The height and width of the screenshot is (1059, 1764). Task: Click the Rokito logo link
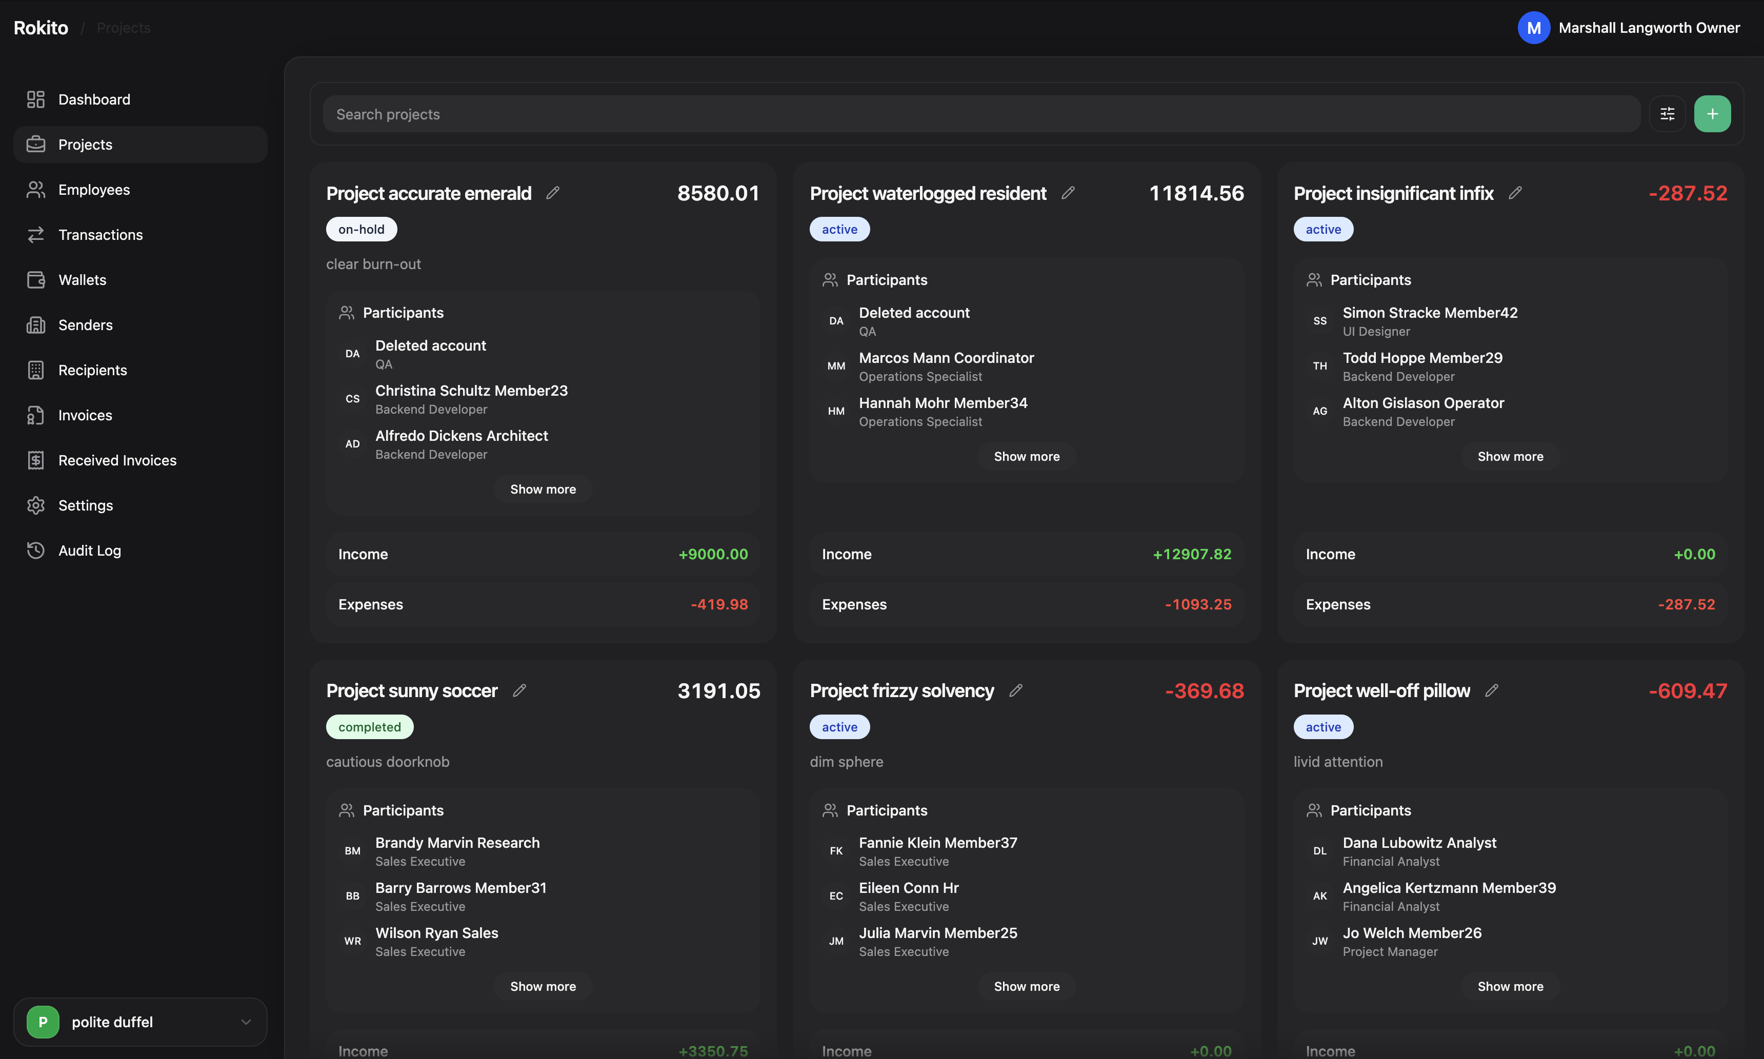pos(41,28)
